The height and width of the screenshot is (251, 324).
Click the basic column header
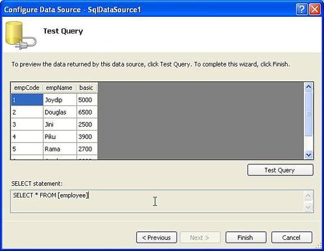coord(87,88)
